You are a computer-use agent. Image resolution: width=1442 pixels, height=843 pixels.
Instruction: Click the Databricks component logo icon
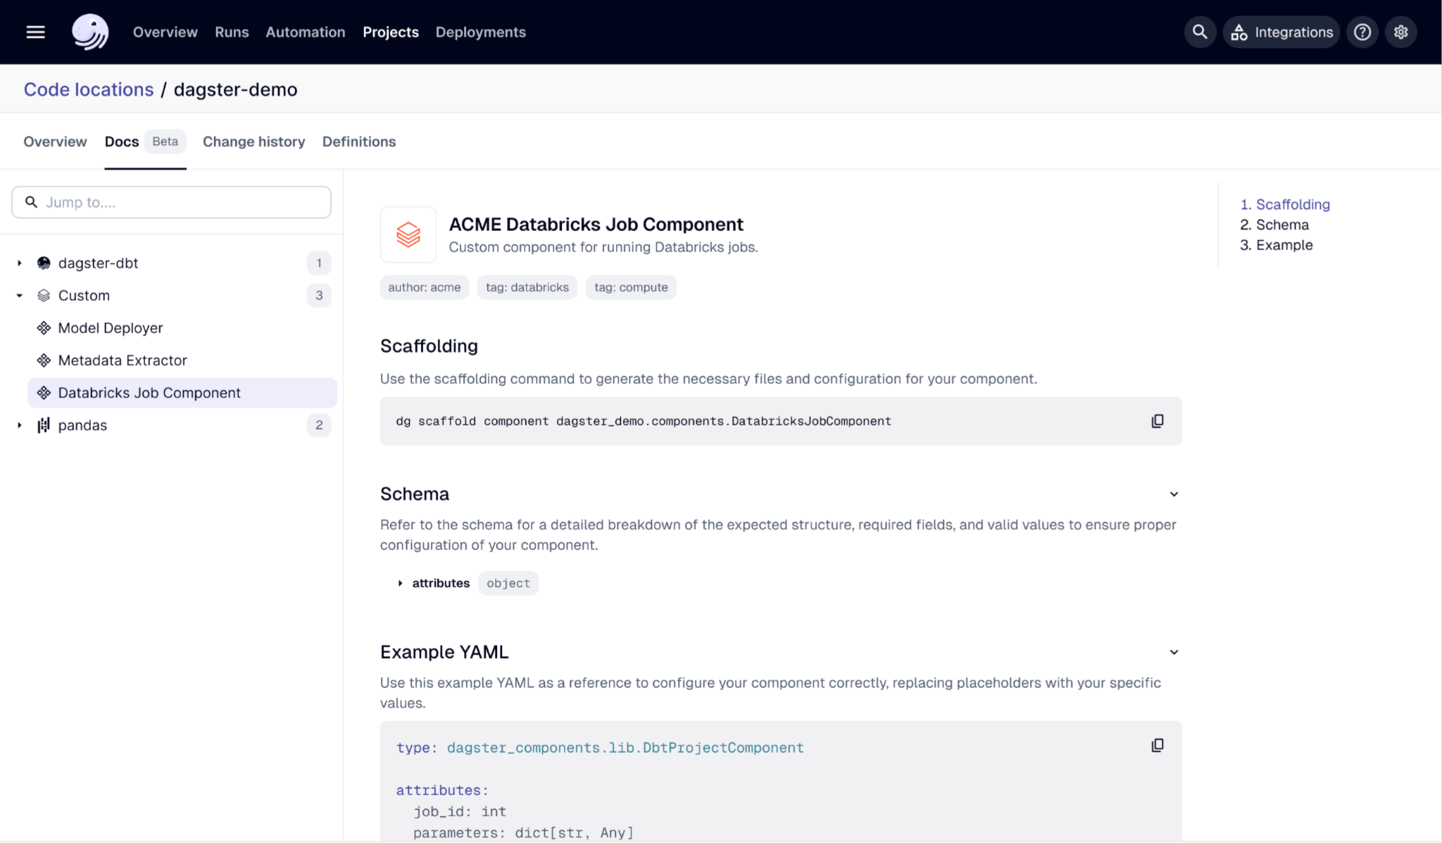pyautogui.click(x=408, y=235)
